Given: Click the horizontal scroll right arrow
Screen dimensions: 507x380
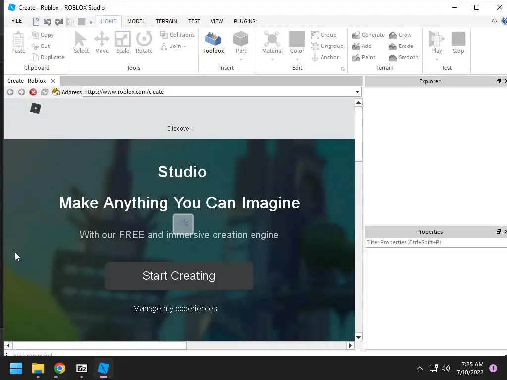Looking at the screenshot, I should [350, 345].
